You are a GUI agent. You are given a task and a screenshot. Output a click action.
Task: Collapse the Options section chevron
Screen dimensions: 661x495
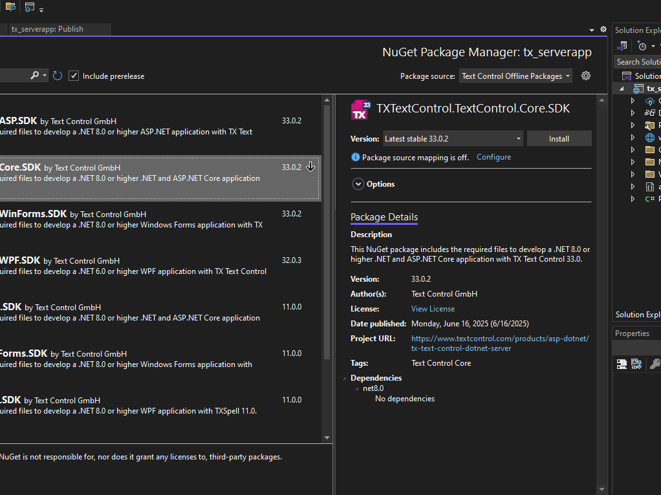[x=358, y=184]
